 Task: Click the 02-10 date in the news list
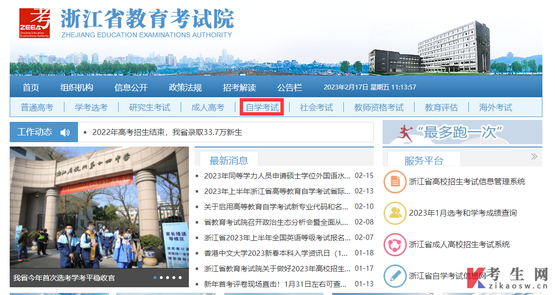tap(364, 206)
